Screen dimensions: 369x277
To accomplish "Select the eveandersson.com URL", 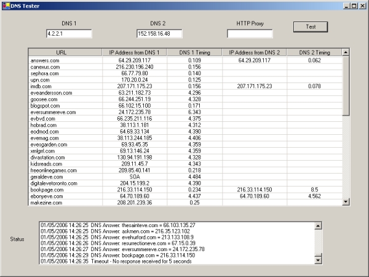I will pos(51,93).
